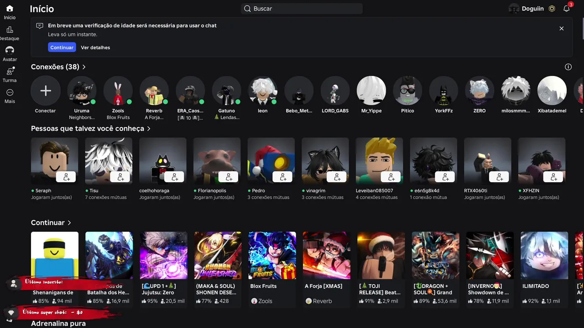Open YorkFFz connection avatar

(x=443, y=91)
